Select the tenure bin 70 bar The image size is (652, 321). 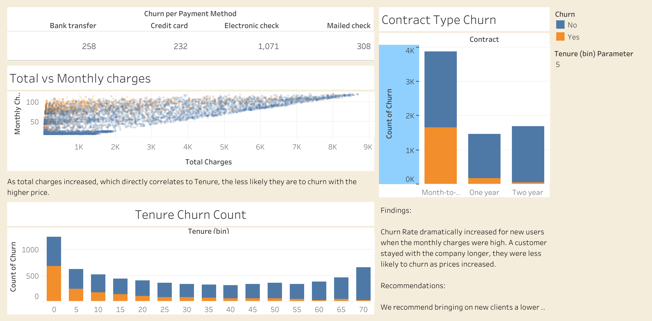[x=363, y=284]
